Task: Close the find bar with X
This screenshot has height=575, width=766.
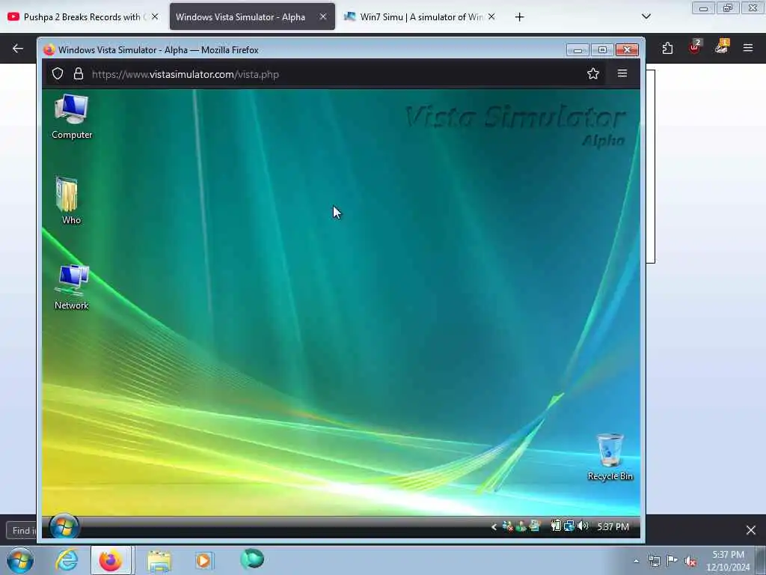Action: click(x=750, y=530)
